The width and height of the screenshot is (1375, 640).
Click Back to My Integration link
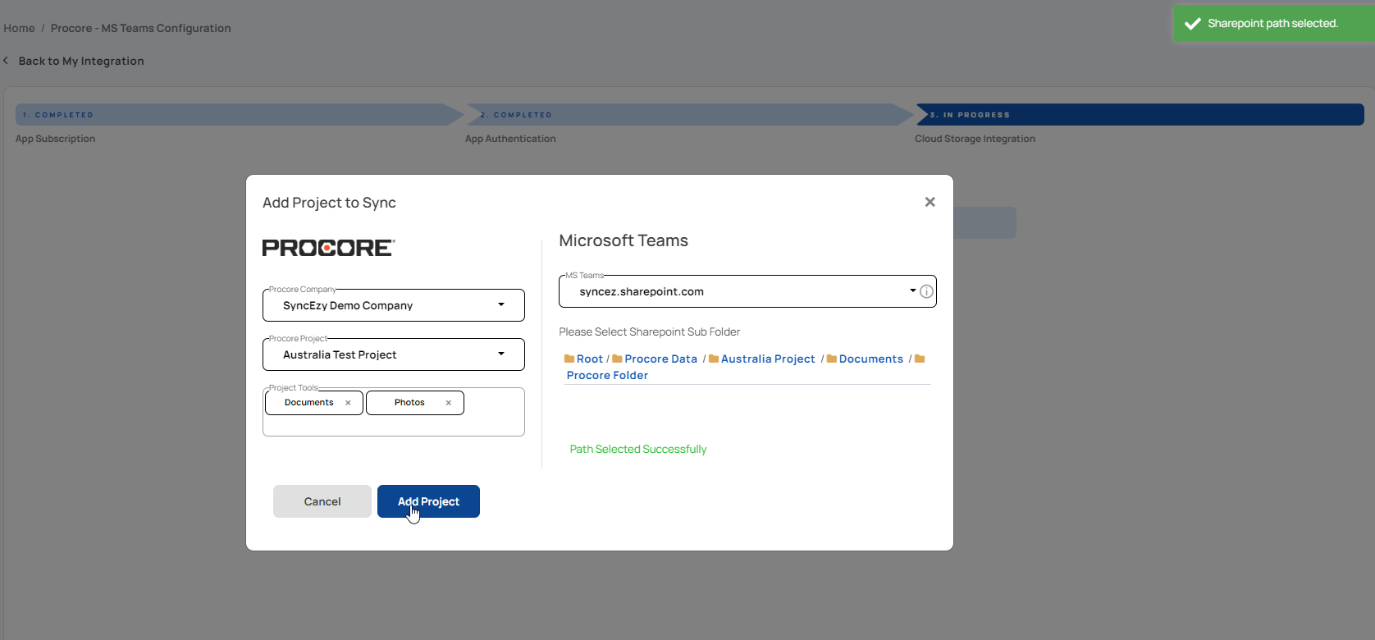81,61
